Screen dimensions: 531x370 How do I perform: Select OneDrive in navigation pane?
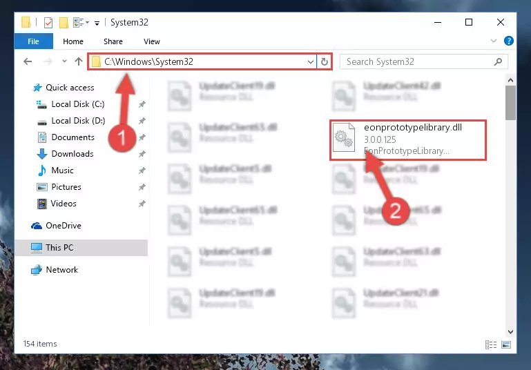pos(56,226)
